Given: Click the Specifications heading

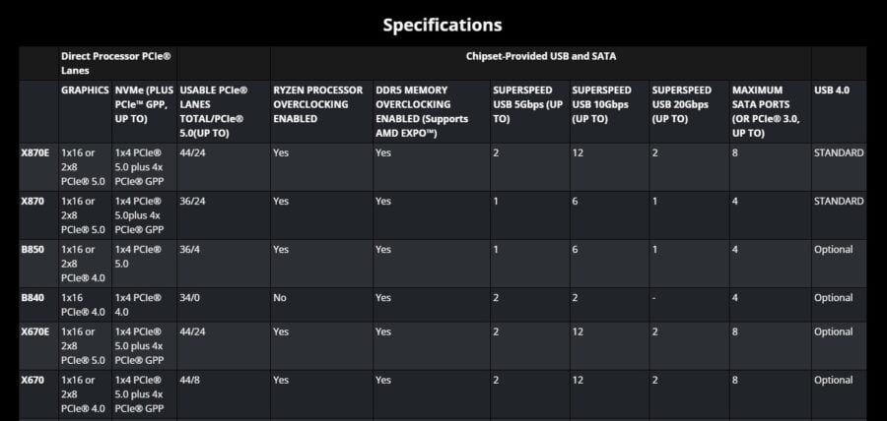Looking at the screenshot, I should [442, 25].
